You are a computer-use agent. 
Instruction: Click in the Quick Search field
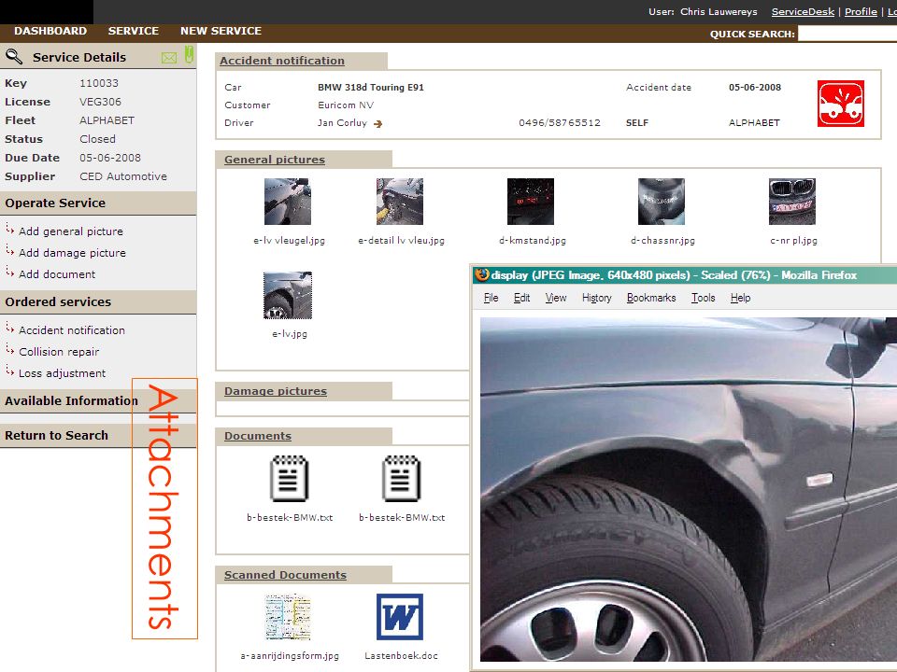tap(847, 34)
